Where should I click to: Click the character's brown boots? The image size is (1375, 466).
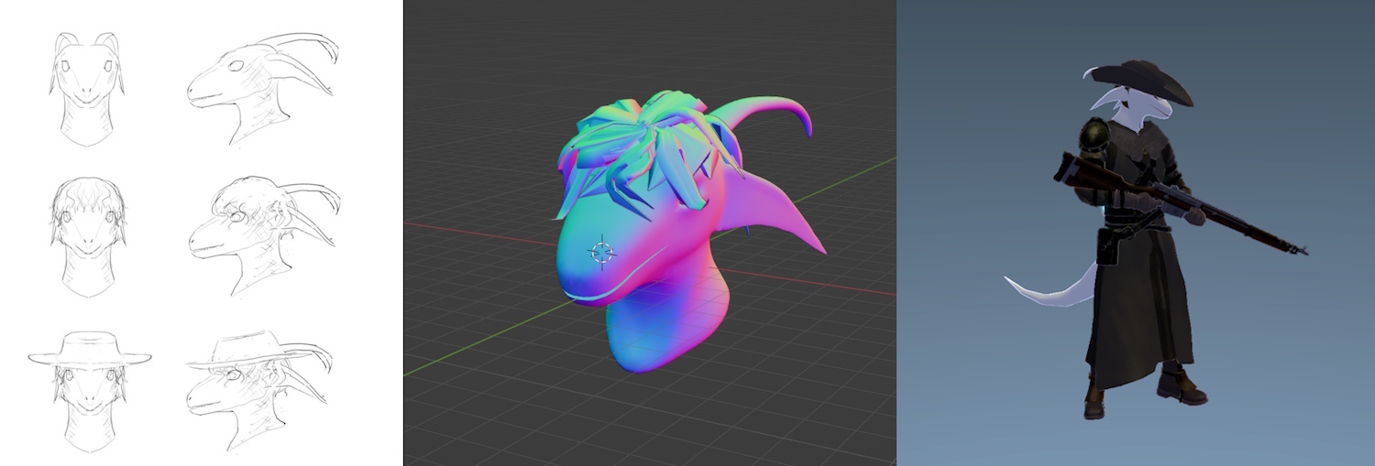[1181, 387]
